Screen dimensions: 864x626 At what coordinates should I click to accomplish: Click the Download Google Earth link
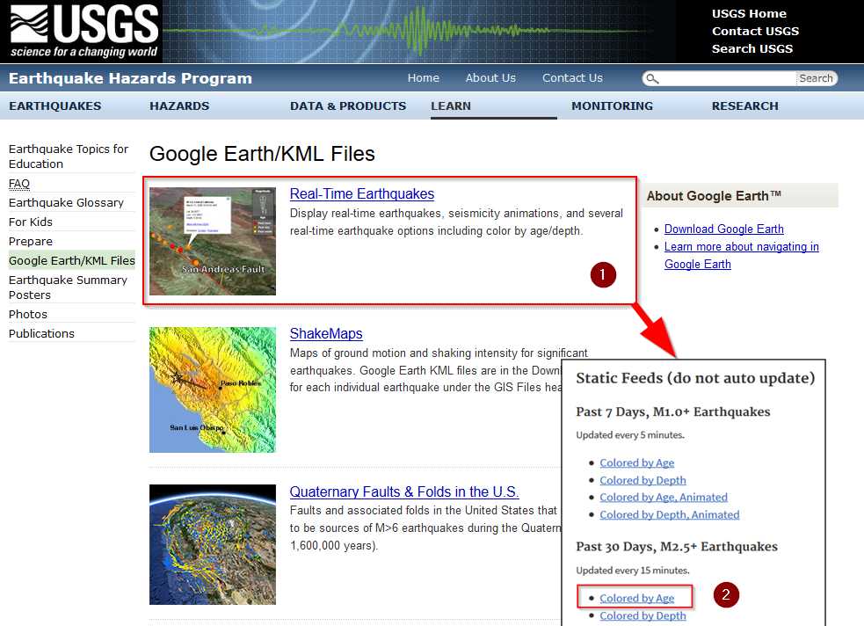coord(723,229)
